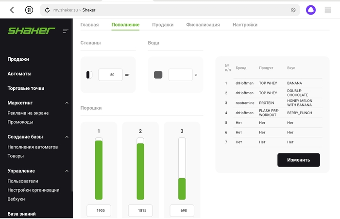Screen dimensions: 340x219
Task: Select the water gray color swatch
Action: pyautogui.click(x=158, y=75)
